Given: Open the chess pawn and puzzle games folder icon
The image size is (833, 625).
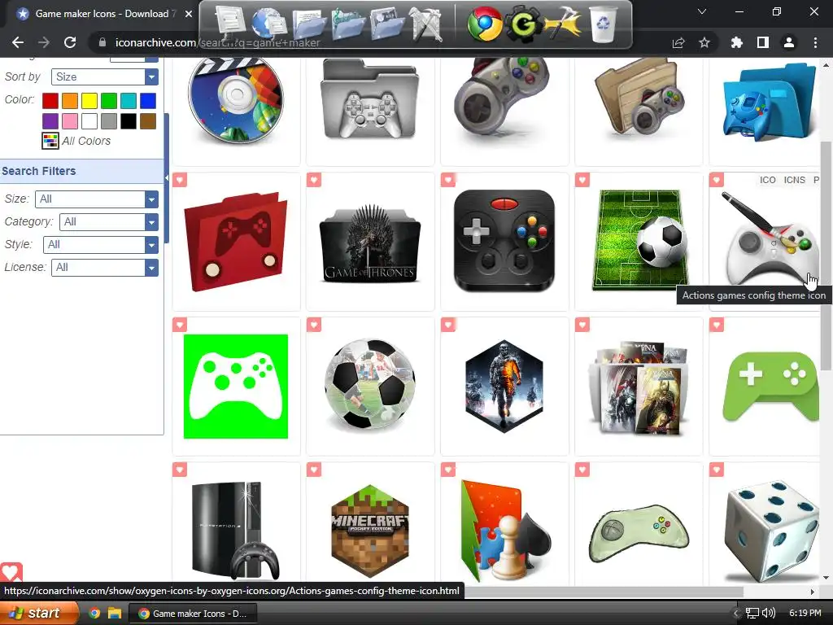Looking at the screenshot, I should (x=505, y=531).
